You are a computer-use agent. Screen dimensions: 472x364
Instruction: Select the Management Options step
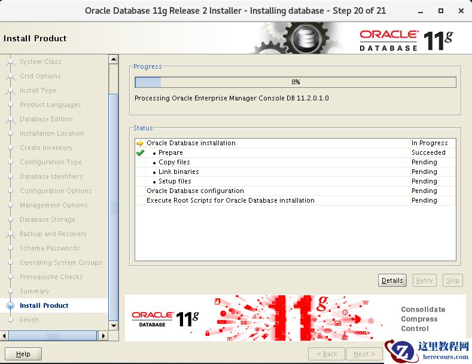(x=54, y=205)
